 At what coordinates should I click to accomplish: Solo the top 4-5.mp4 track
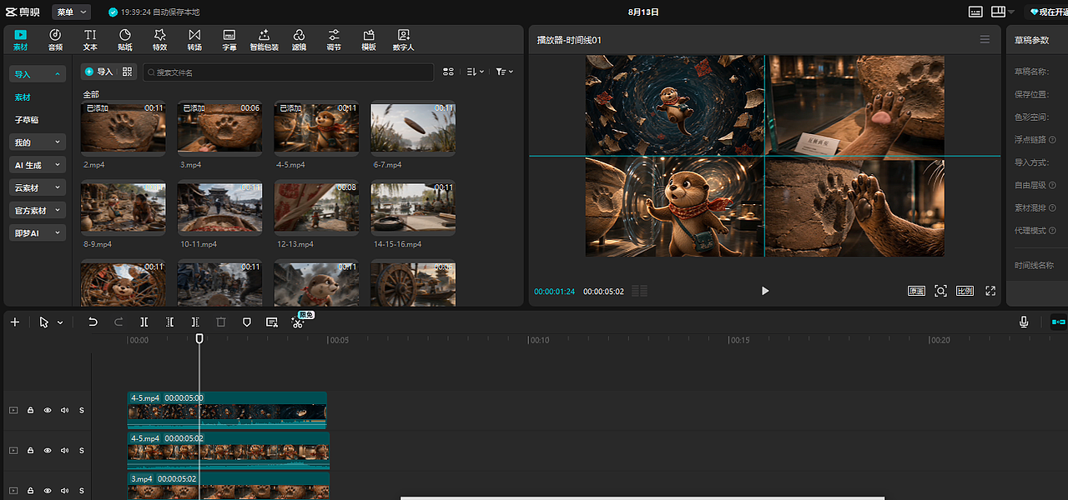[82, 410]
